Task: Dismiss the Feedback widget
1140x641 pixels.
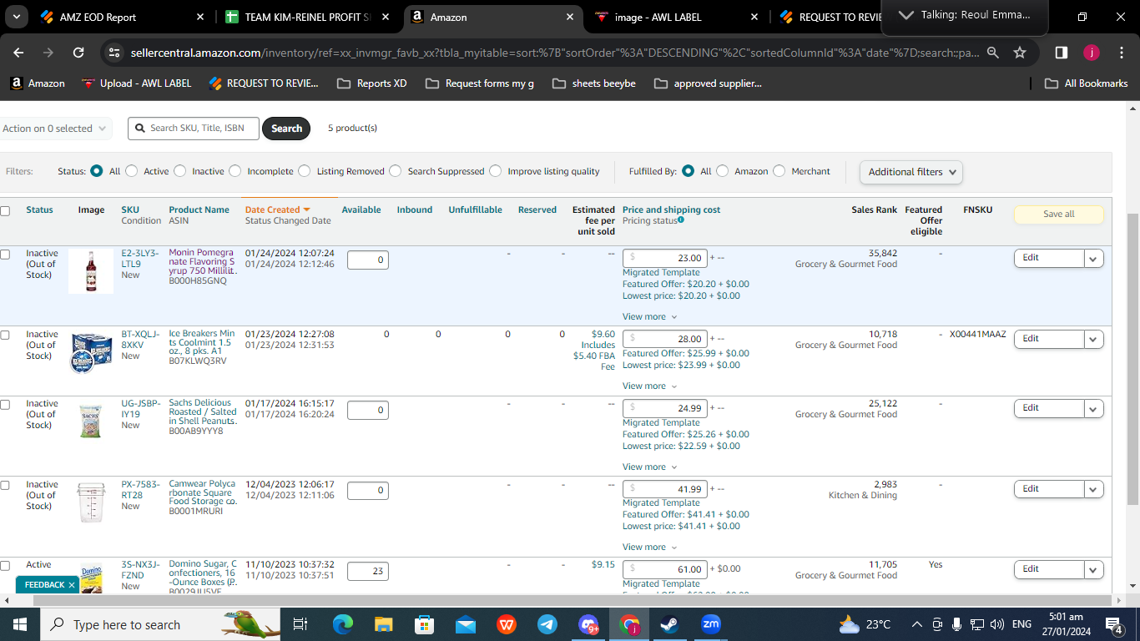Action: click(72, 585)
